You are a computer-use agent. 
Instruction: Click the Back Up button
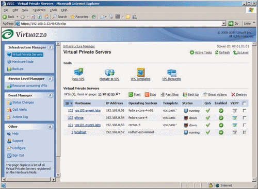coord(191,95)
